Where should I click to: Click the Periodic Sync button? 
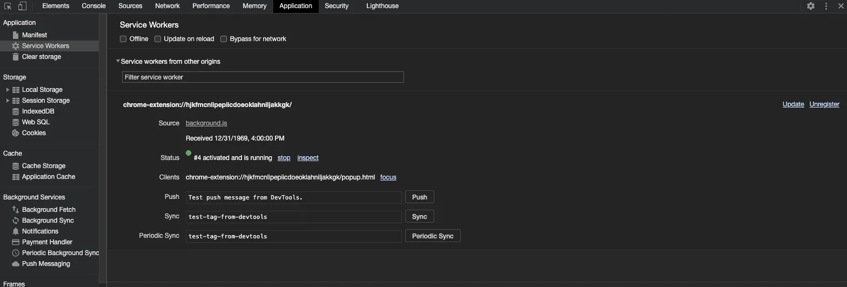(x=433, y=236)
